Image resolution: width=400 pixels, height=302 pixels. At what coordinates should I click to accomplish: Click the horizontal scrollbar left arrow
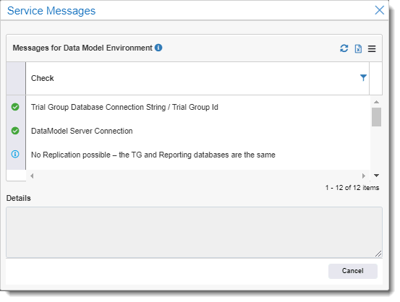(32, 176)
